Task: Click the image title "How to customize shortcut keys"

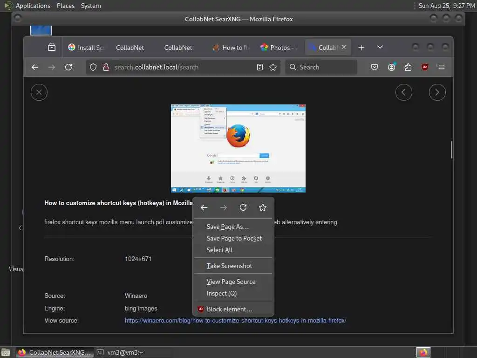Action: click(x=118, y=203)
